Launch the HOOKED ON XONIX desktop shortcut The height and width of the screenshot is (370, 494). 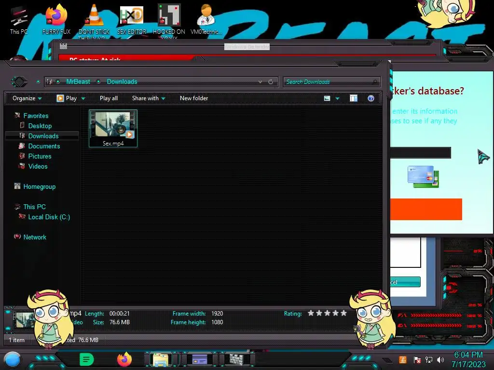click(x=169, y=20)
